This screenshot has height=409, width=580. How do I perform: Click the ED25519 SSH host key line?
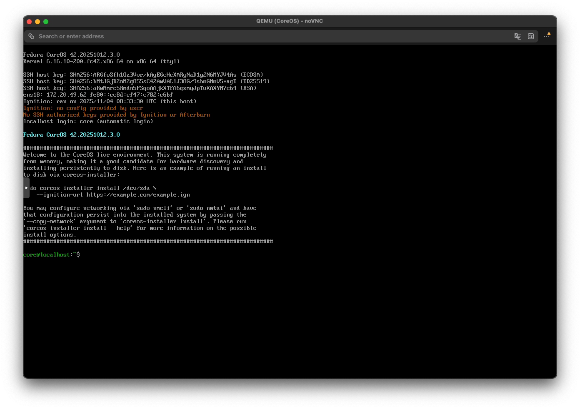click(146, 82)
